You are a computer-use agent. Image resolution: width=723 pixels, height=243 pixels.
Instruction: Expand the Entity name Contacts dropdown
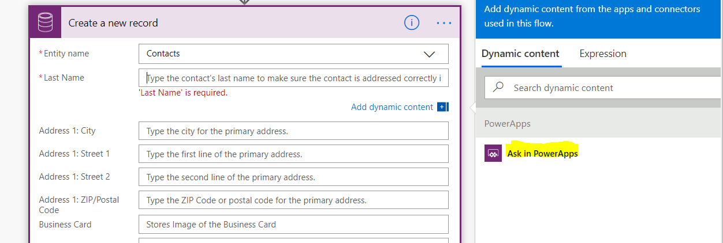(429, 54)
